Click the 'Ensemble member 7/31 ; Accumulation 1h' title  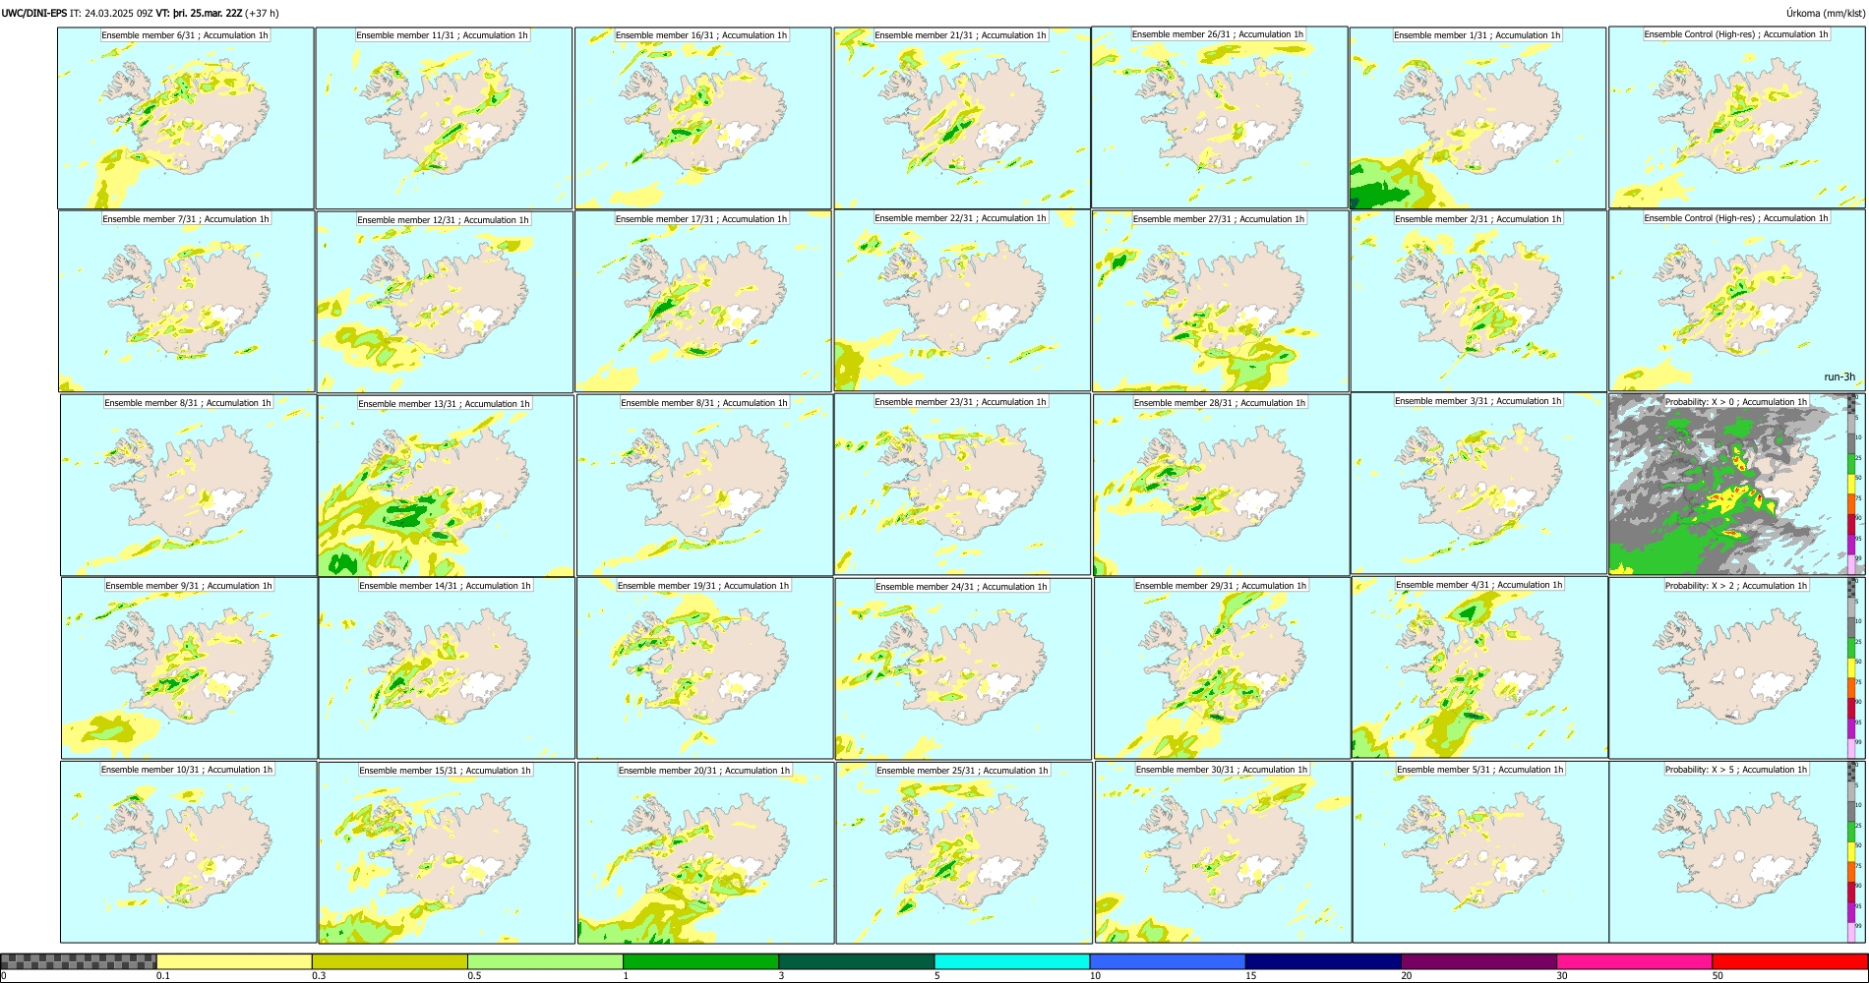[x=186, y=219]
